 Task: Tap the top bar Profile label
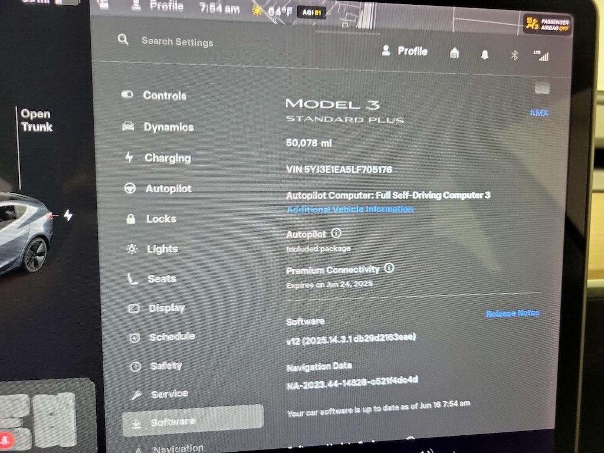(166, 6)
